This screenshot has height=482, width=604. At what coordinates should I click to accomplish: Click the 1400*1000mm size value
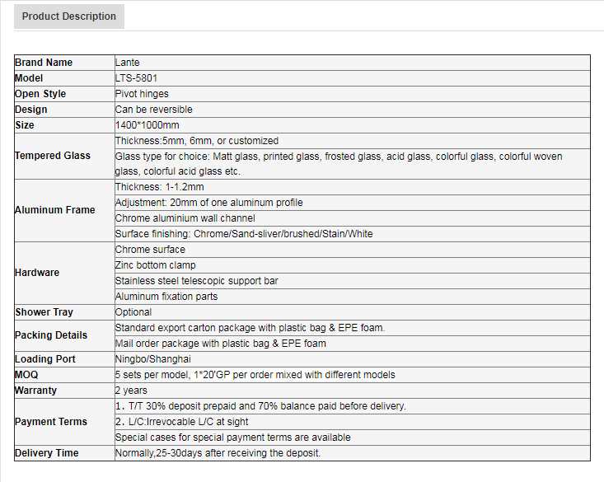[x=147, y=125]
